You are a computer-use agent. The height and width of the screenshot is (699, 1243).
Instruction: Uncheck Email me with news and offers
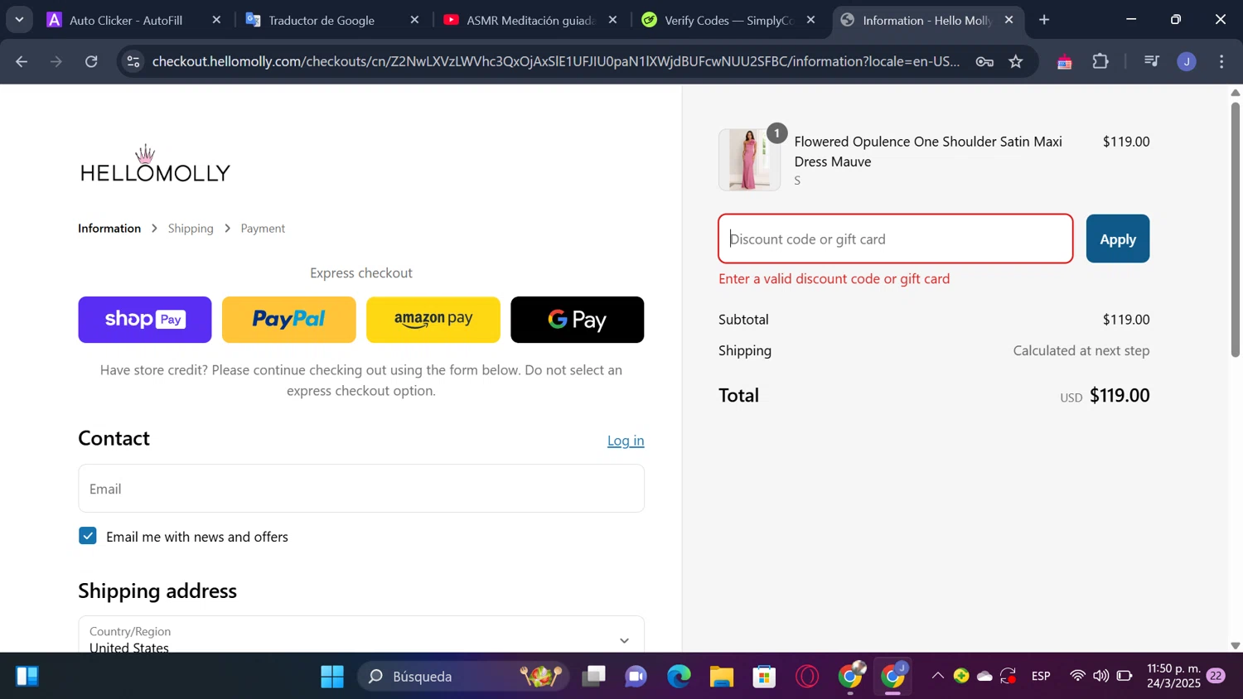tap(88, 537)
